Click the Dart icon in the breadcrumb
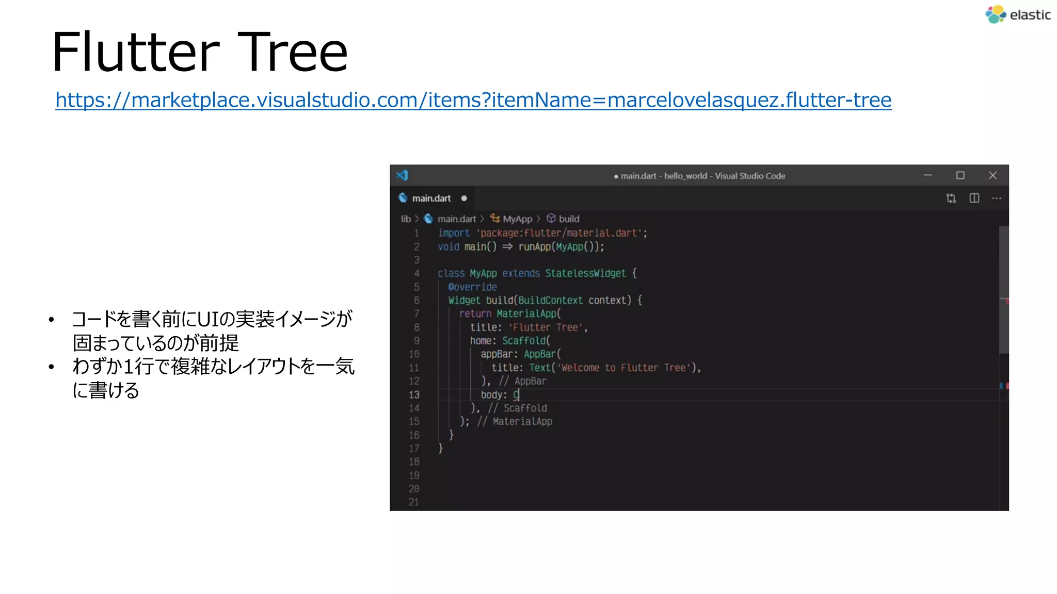The width and height of the screenshot is (1057, 594). pyautogui.click(x=428, y=219)
